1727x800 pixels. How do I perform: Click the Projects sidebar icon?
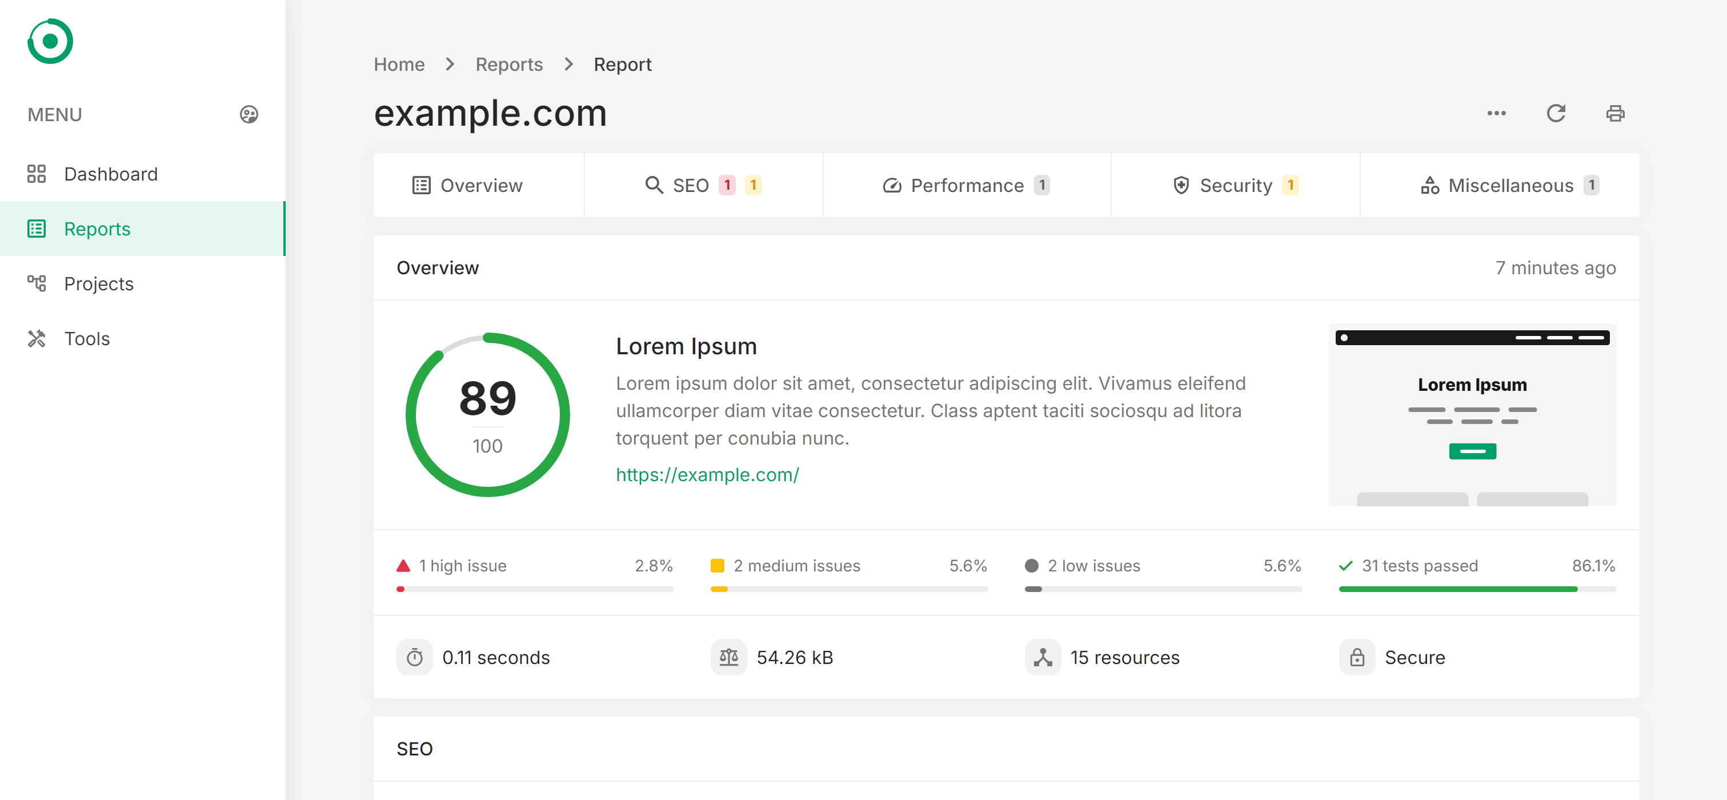click(37, 283)
